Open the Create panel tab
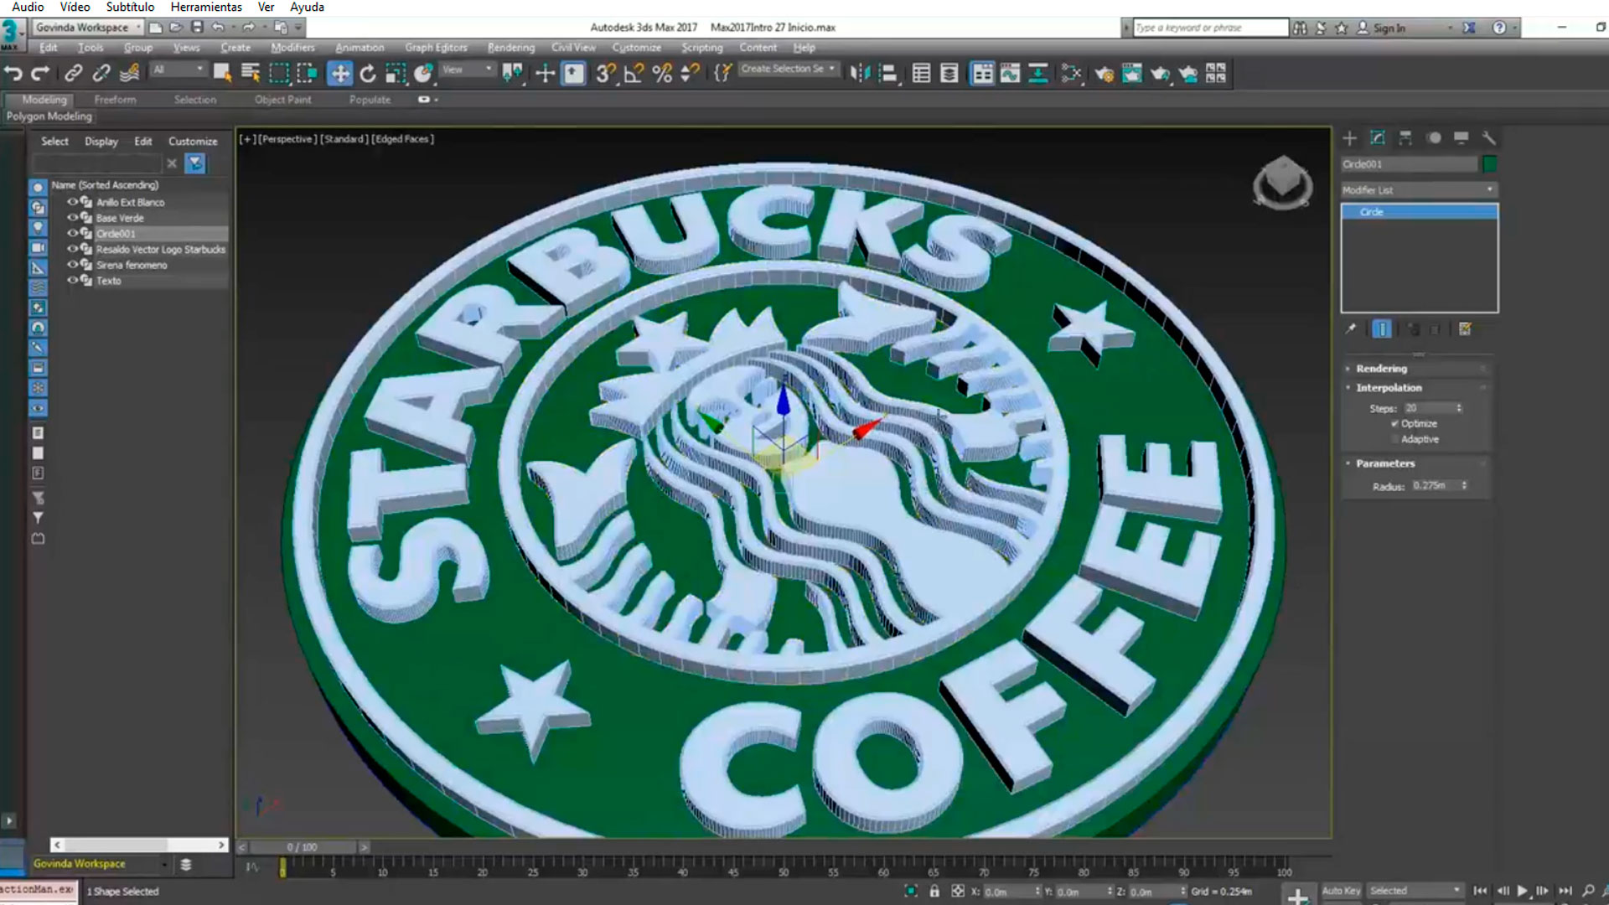The image size is (1609, 905). pos(1349,138)
